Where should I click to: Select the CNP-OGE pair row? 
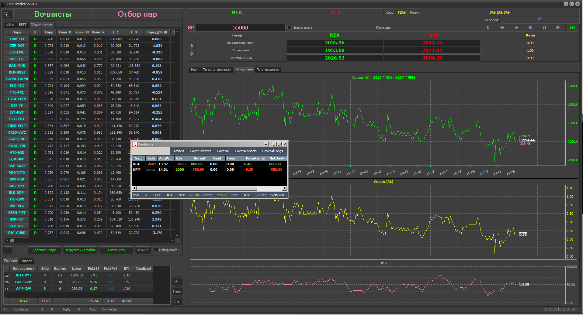tap(90, 46)
